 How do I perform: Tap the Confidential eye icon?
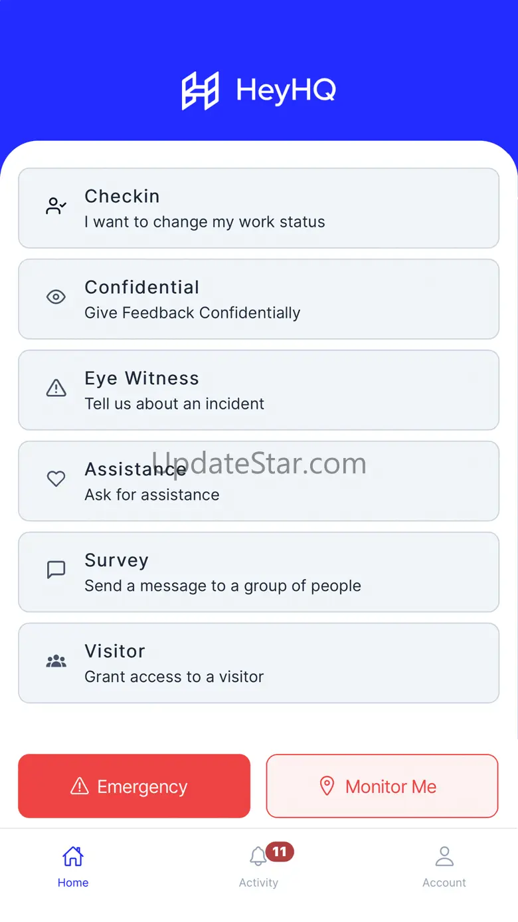pos(56,297)
